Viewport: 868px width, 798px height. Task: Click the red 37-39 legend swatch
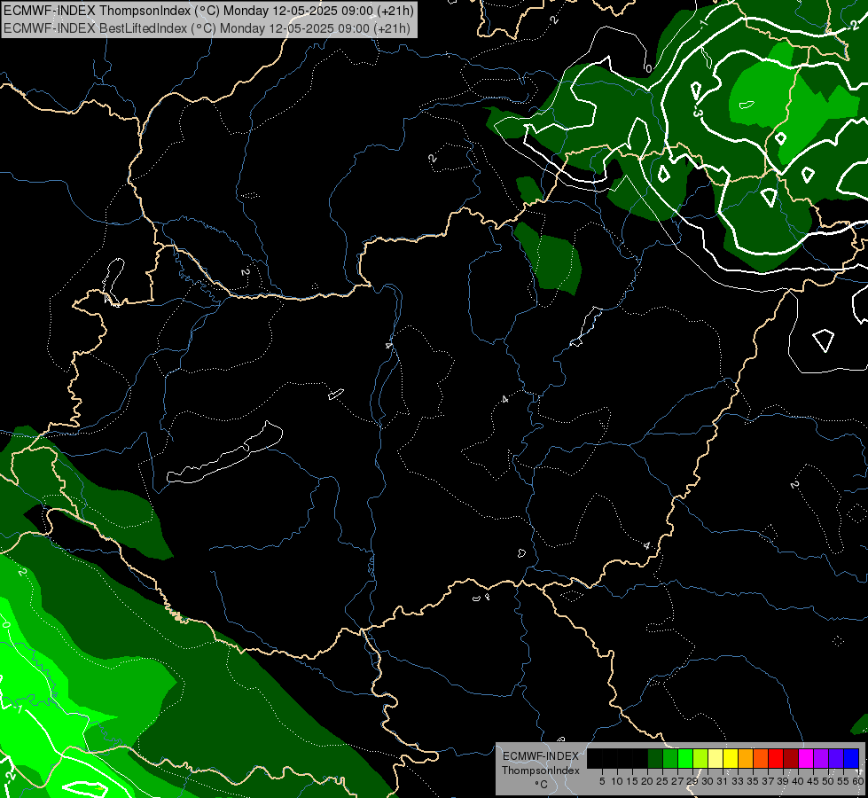pyautogui.click(x=776, y=758)
